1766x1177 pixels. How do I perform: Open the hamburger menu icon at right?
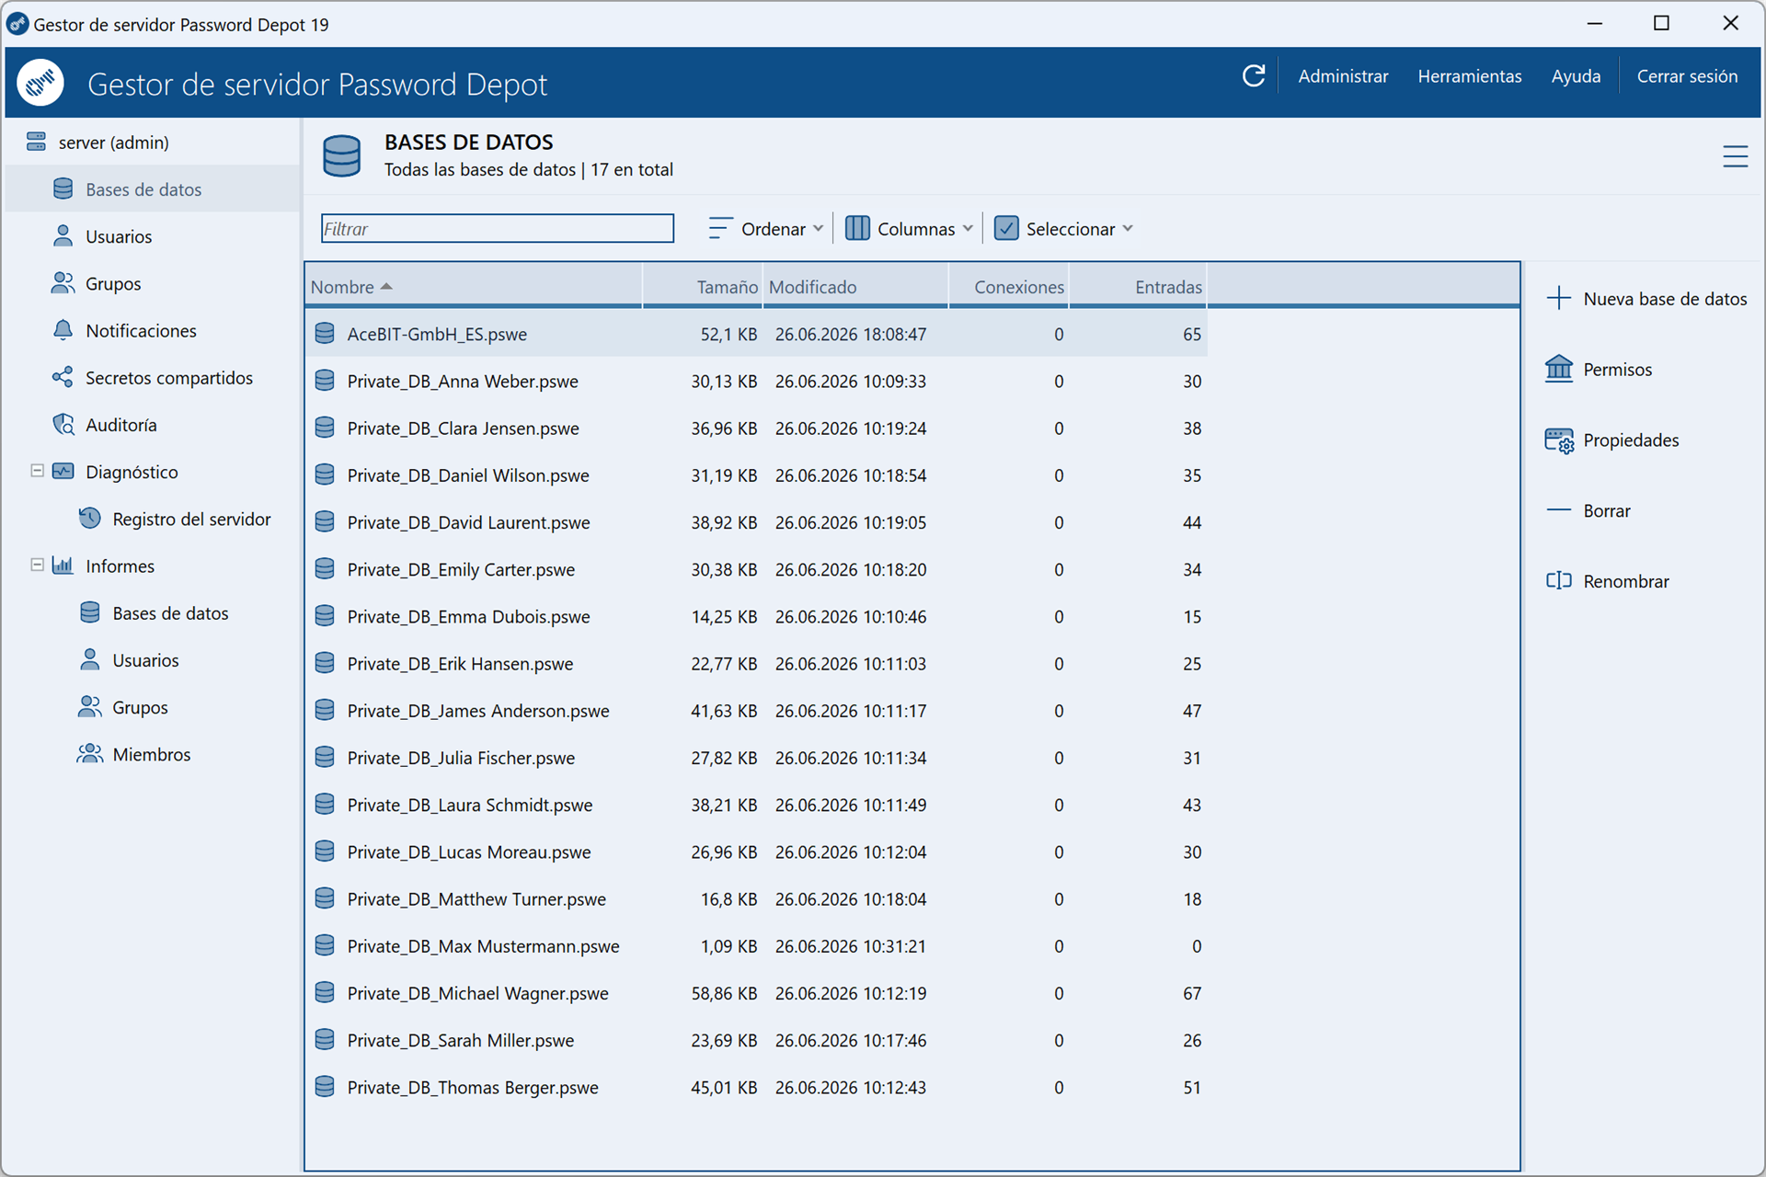[x=1735, y=156]
